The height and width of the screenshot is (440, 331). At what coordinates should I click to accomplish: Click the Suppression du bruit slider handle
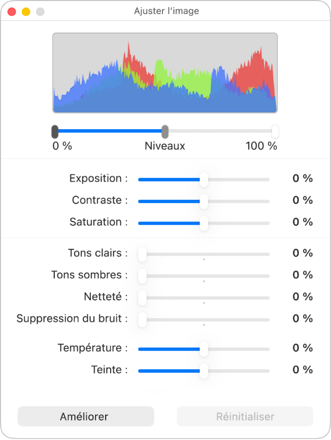point(142,319)
